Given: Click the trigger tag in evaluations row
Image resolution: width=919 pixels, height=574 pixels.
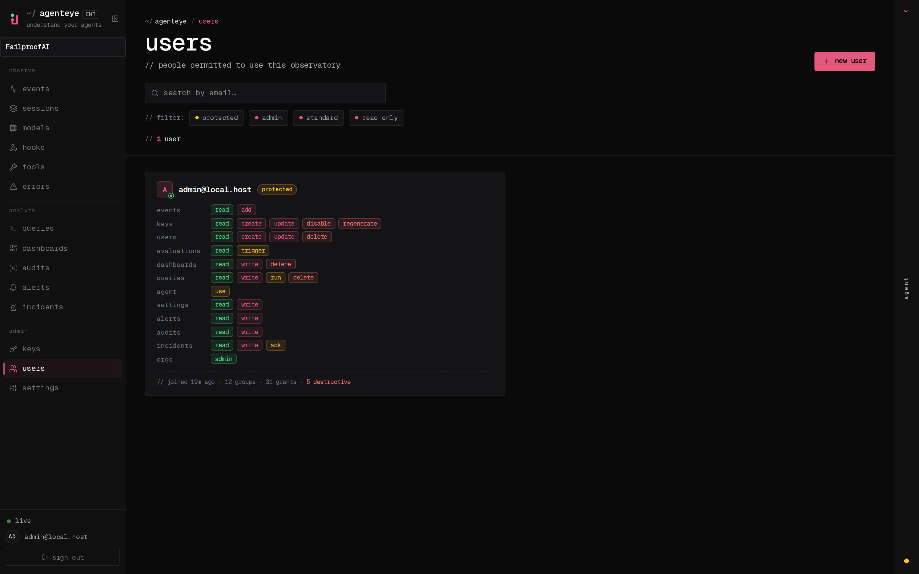Looking at the screenshot, I should pos(253,251).
